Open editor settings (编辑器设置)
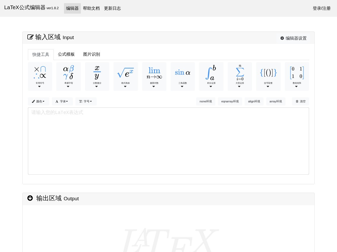This screenshot has height=252, width=337. pyautogui.click(x=293, y=38)
